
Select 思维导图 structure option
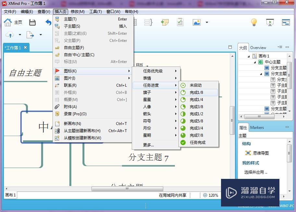[x=257, y=153]
